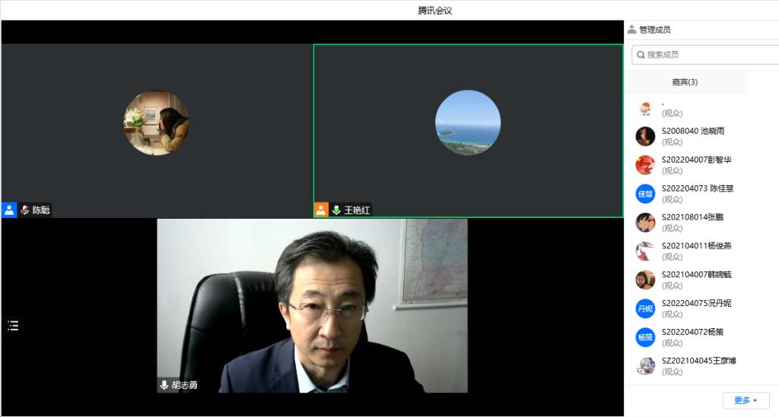
Task: Select member SZ202104045王彦博 in the list
Action: point(698,361)
